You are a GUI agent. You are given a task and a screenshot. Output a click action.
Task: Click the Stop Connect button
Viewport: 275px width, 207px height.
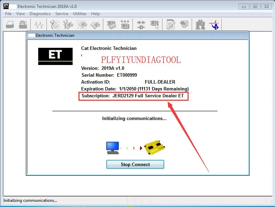point(135,164)
